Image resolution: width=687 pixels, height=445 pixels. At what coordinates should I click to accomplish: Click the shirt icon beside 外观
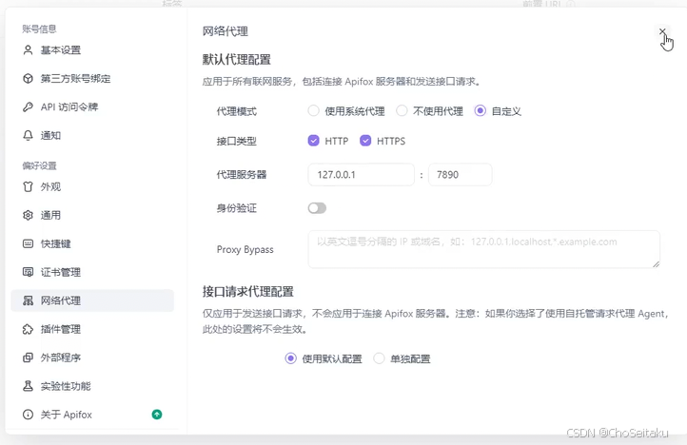tap(28, 186)
